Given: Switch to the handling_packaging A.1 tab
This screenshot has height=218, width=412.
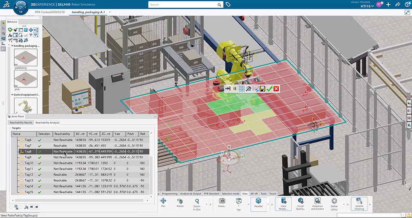Looking at the screenshot, I should pos(88,12).
